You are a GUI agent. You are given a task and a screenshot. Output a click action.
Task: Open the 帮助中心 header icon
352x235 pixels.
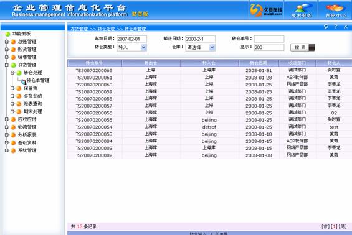click(x=335, y=11)
